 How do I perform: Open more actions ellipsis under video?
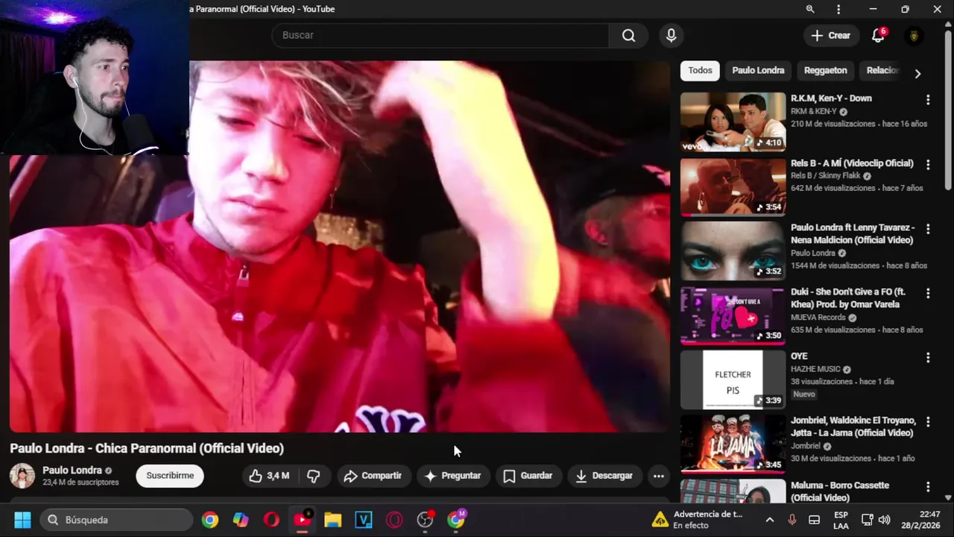[658, 476]
